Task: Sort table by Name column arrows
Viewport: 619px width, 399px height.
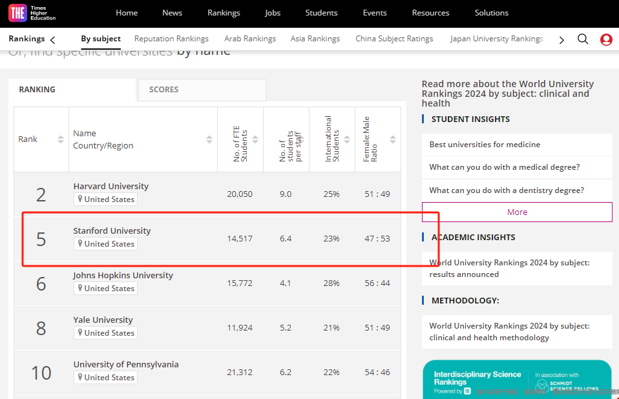Action: click(x=209, y=139)
